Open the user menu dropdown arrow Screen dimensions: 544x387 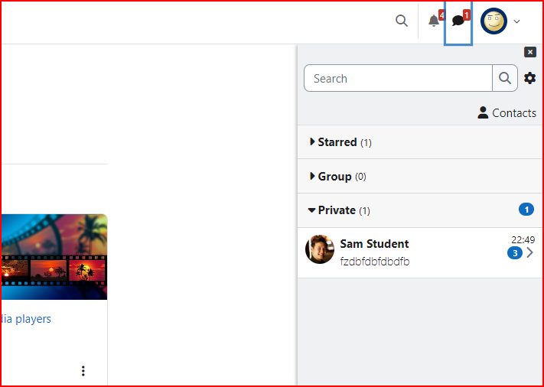pos(516,21)
